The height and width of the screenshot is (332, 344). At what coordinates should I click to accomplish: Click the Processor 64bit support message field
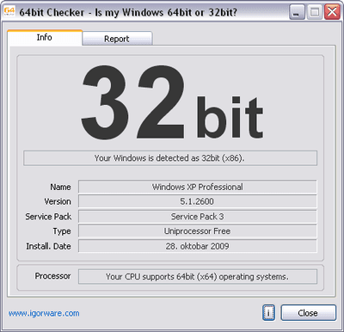point(198,276)
